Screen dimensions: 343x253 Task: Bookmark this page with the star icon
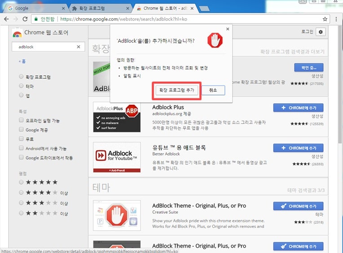pyautogui.click(x=325, y=19)
